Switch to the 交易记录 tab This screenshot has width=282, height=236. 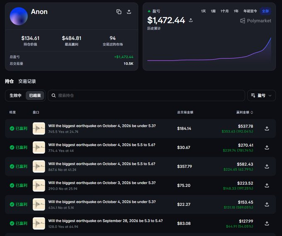click(27, 82)
